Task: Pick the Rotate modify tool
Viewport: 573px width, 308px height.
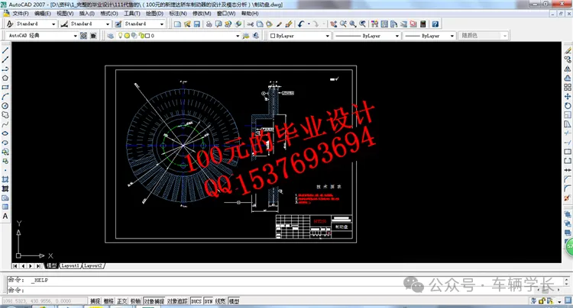Action: (568, 106)
